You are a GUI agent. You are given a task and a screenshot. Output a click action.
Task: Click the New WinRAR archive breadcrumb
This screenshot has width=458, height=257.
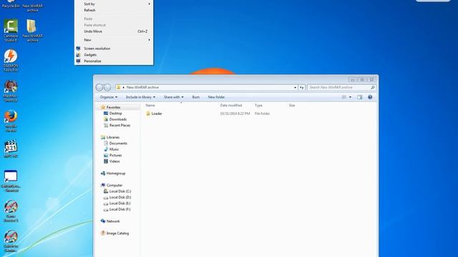coord(142,87)
